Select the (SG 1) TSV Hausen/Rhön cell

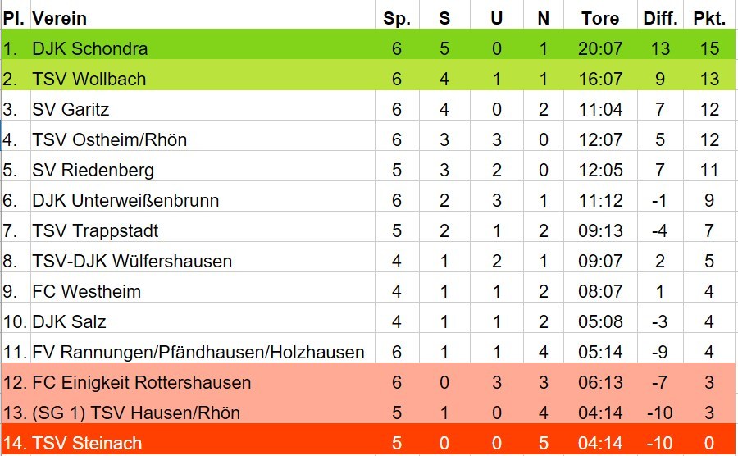[x=203, y=413]
